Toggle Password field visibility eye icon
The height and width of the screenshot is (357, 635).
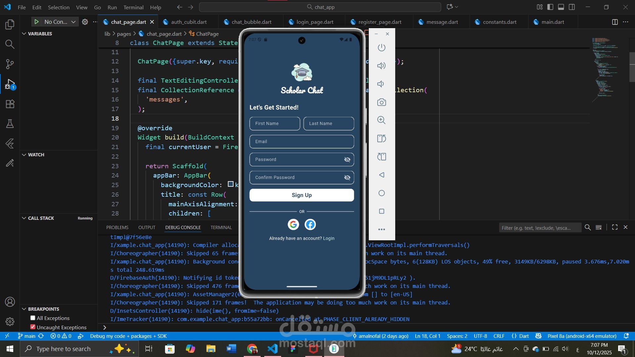point(347,160)
